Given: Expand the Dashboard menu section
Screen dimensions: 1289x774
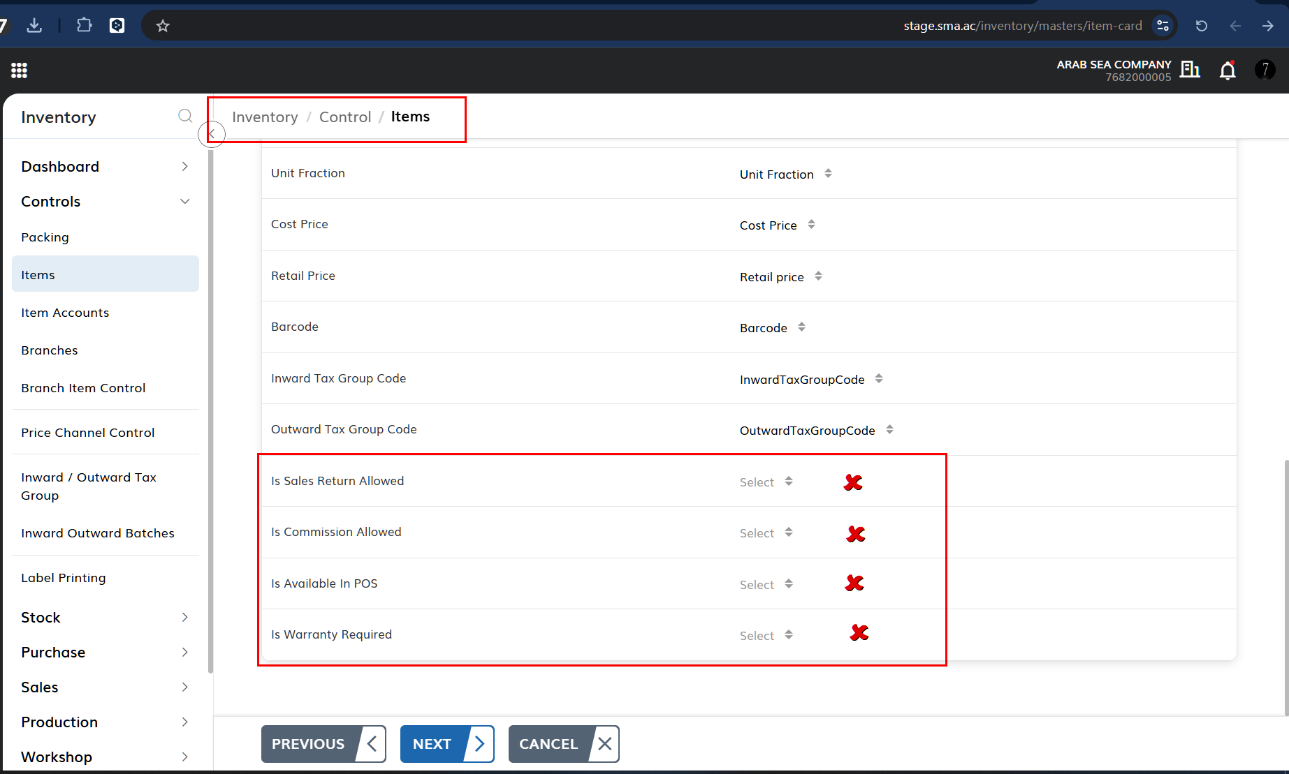Looking at the screenshot, I should pyautogui.click(x=105, y=166).
